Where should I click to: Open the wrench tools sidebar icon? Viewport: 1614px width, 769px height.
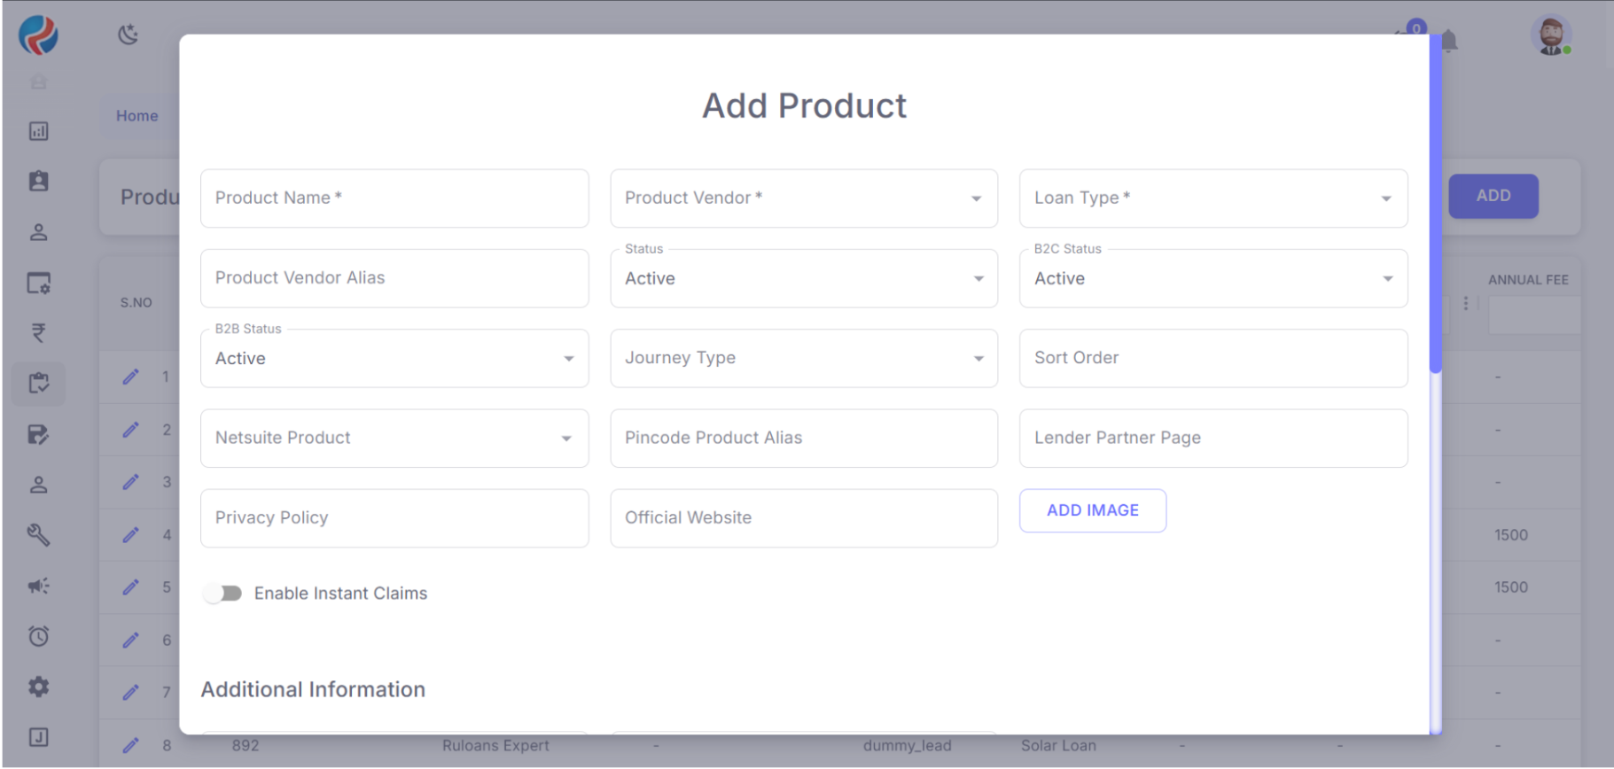coord(38,534)
